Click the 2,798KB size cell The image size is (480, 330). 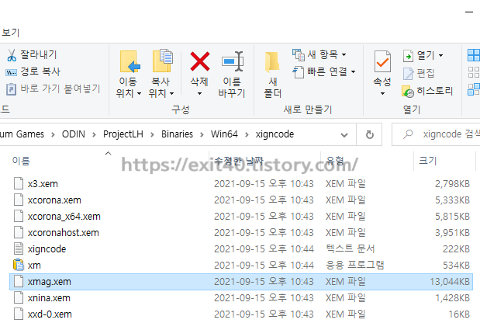point(452,183)
